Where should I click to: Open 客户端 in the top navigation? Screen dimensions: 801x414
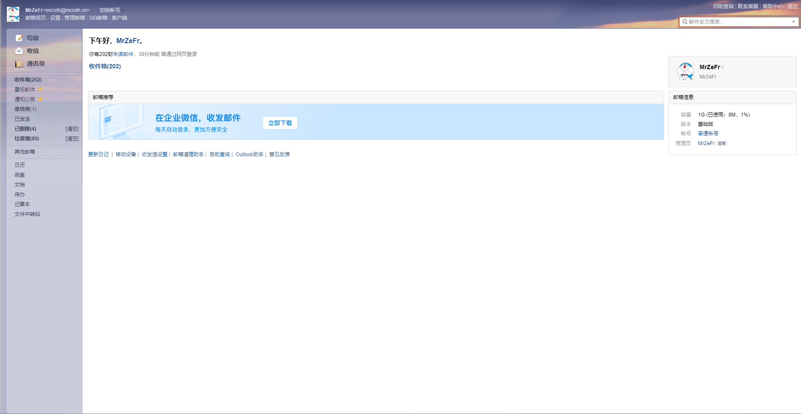[119, 18]
